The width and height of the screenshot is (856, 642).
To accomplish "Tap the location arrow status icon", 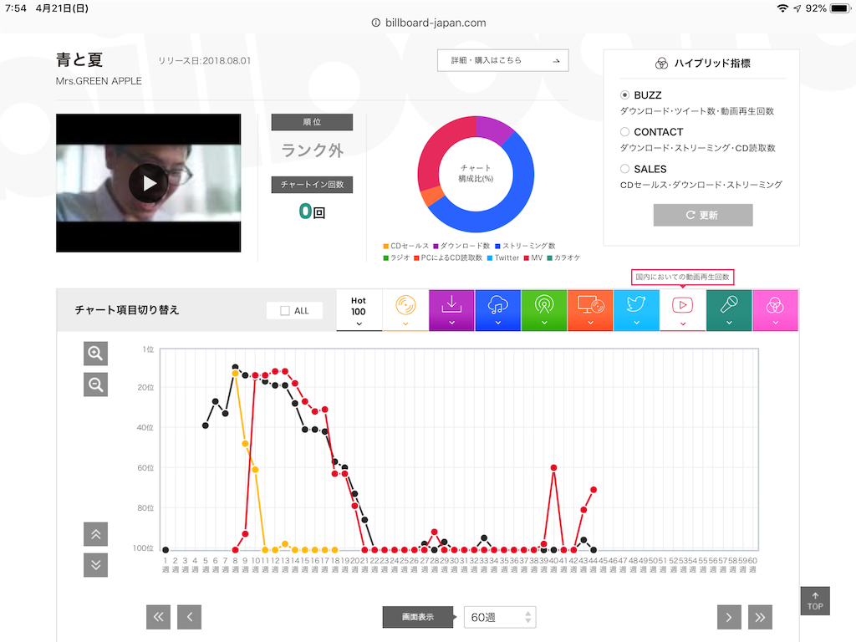I will [x=797, y=8].
